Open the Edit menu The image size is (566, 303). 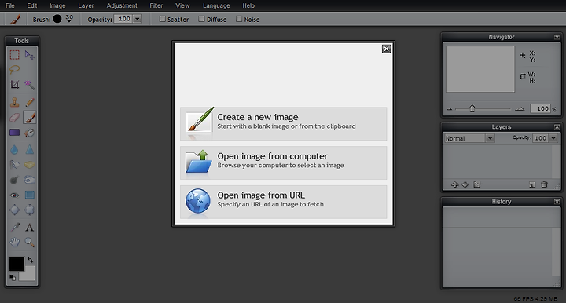point(32,5)
